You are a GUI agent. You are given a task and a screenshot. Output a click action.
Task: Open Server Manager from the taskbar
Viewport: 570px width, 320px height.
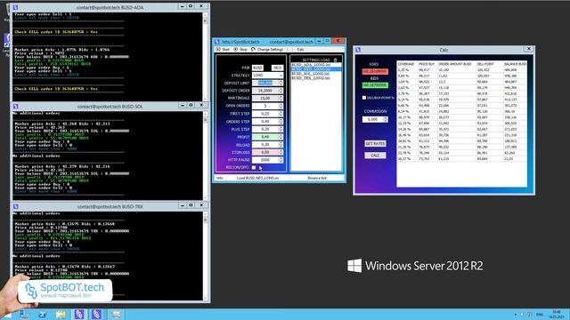tap(24, 314)
